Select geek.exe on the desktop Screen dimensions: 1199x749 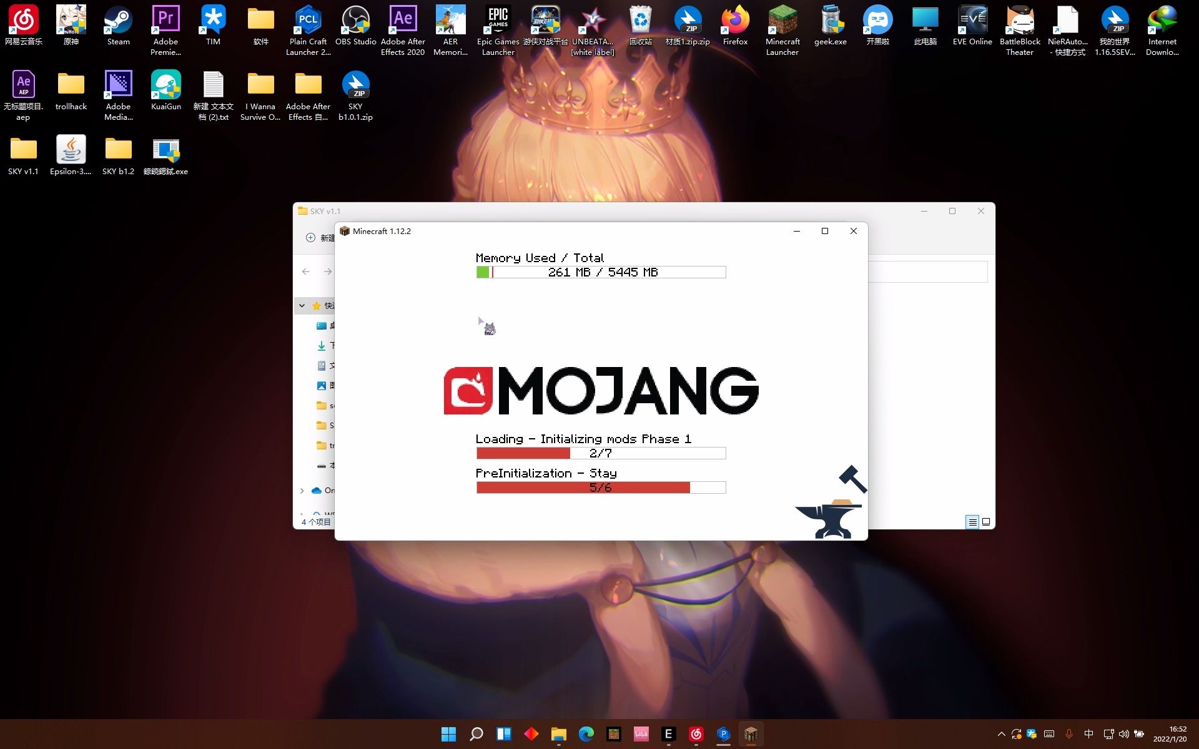830,25
